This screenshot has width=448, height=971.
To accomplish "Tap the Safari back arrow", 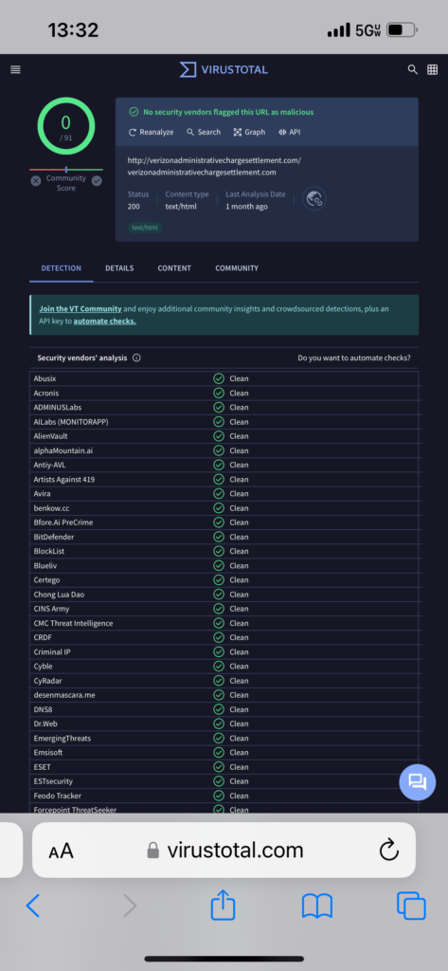I will point(33,906).
